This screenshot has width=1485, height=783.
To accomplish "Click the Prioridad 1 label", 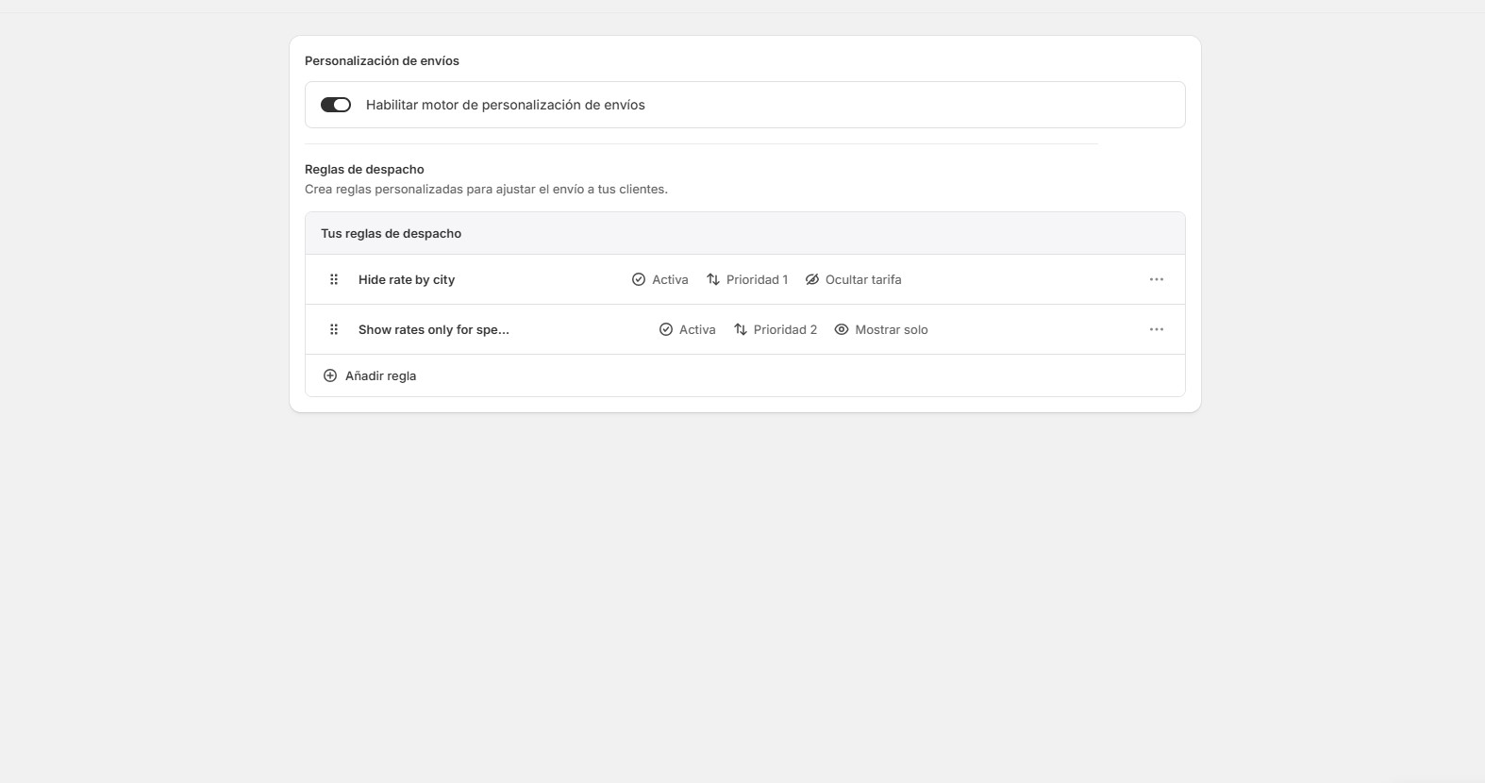I will (x=757, y=279).
